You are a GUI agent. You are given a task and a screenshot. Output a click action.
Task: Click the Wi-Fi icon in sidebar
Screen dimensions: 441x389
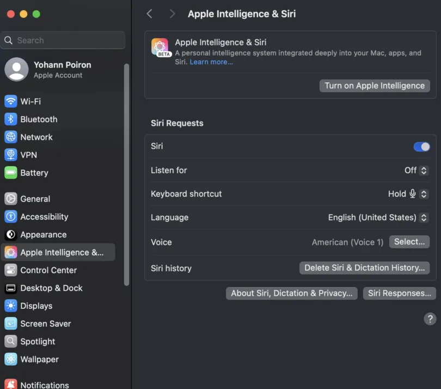(x=11, y=101)
